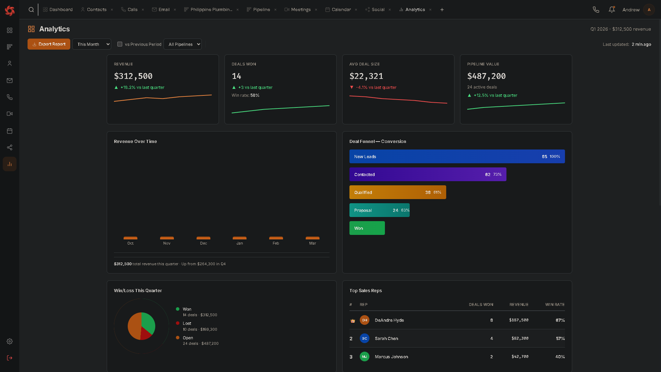Click the Oct revenue bar
The image size is (661, 372).
[130, 238]
